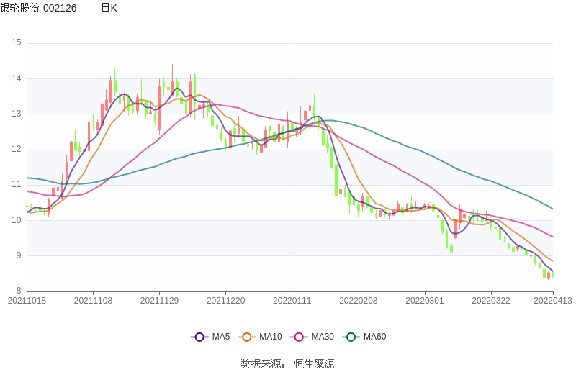The image size is (576, 372).
Task: Click the MA60 teal legend circle icon
Action: pos(351,337)
